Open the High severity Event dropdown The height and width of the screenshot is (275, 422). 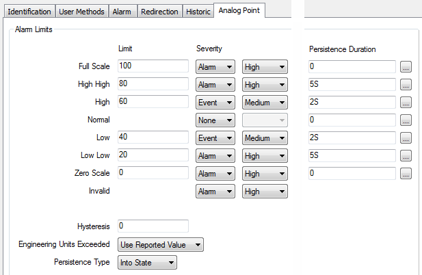click(215, 103)
